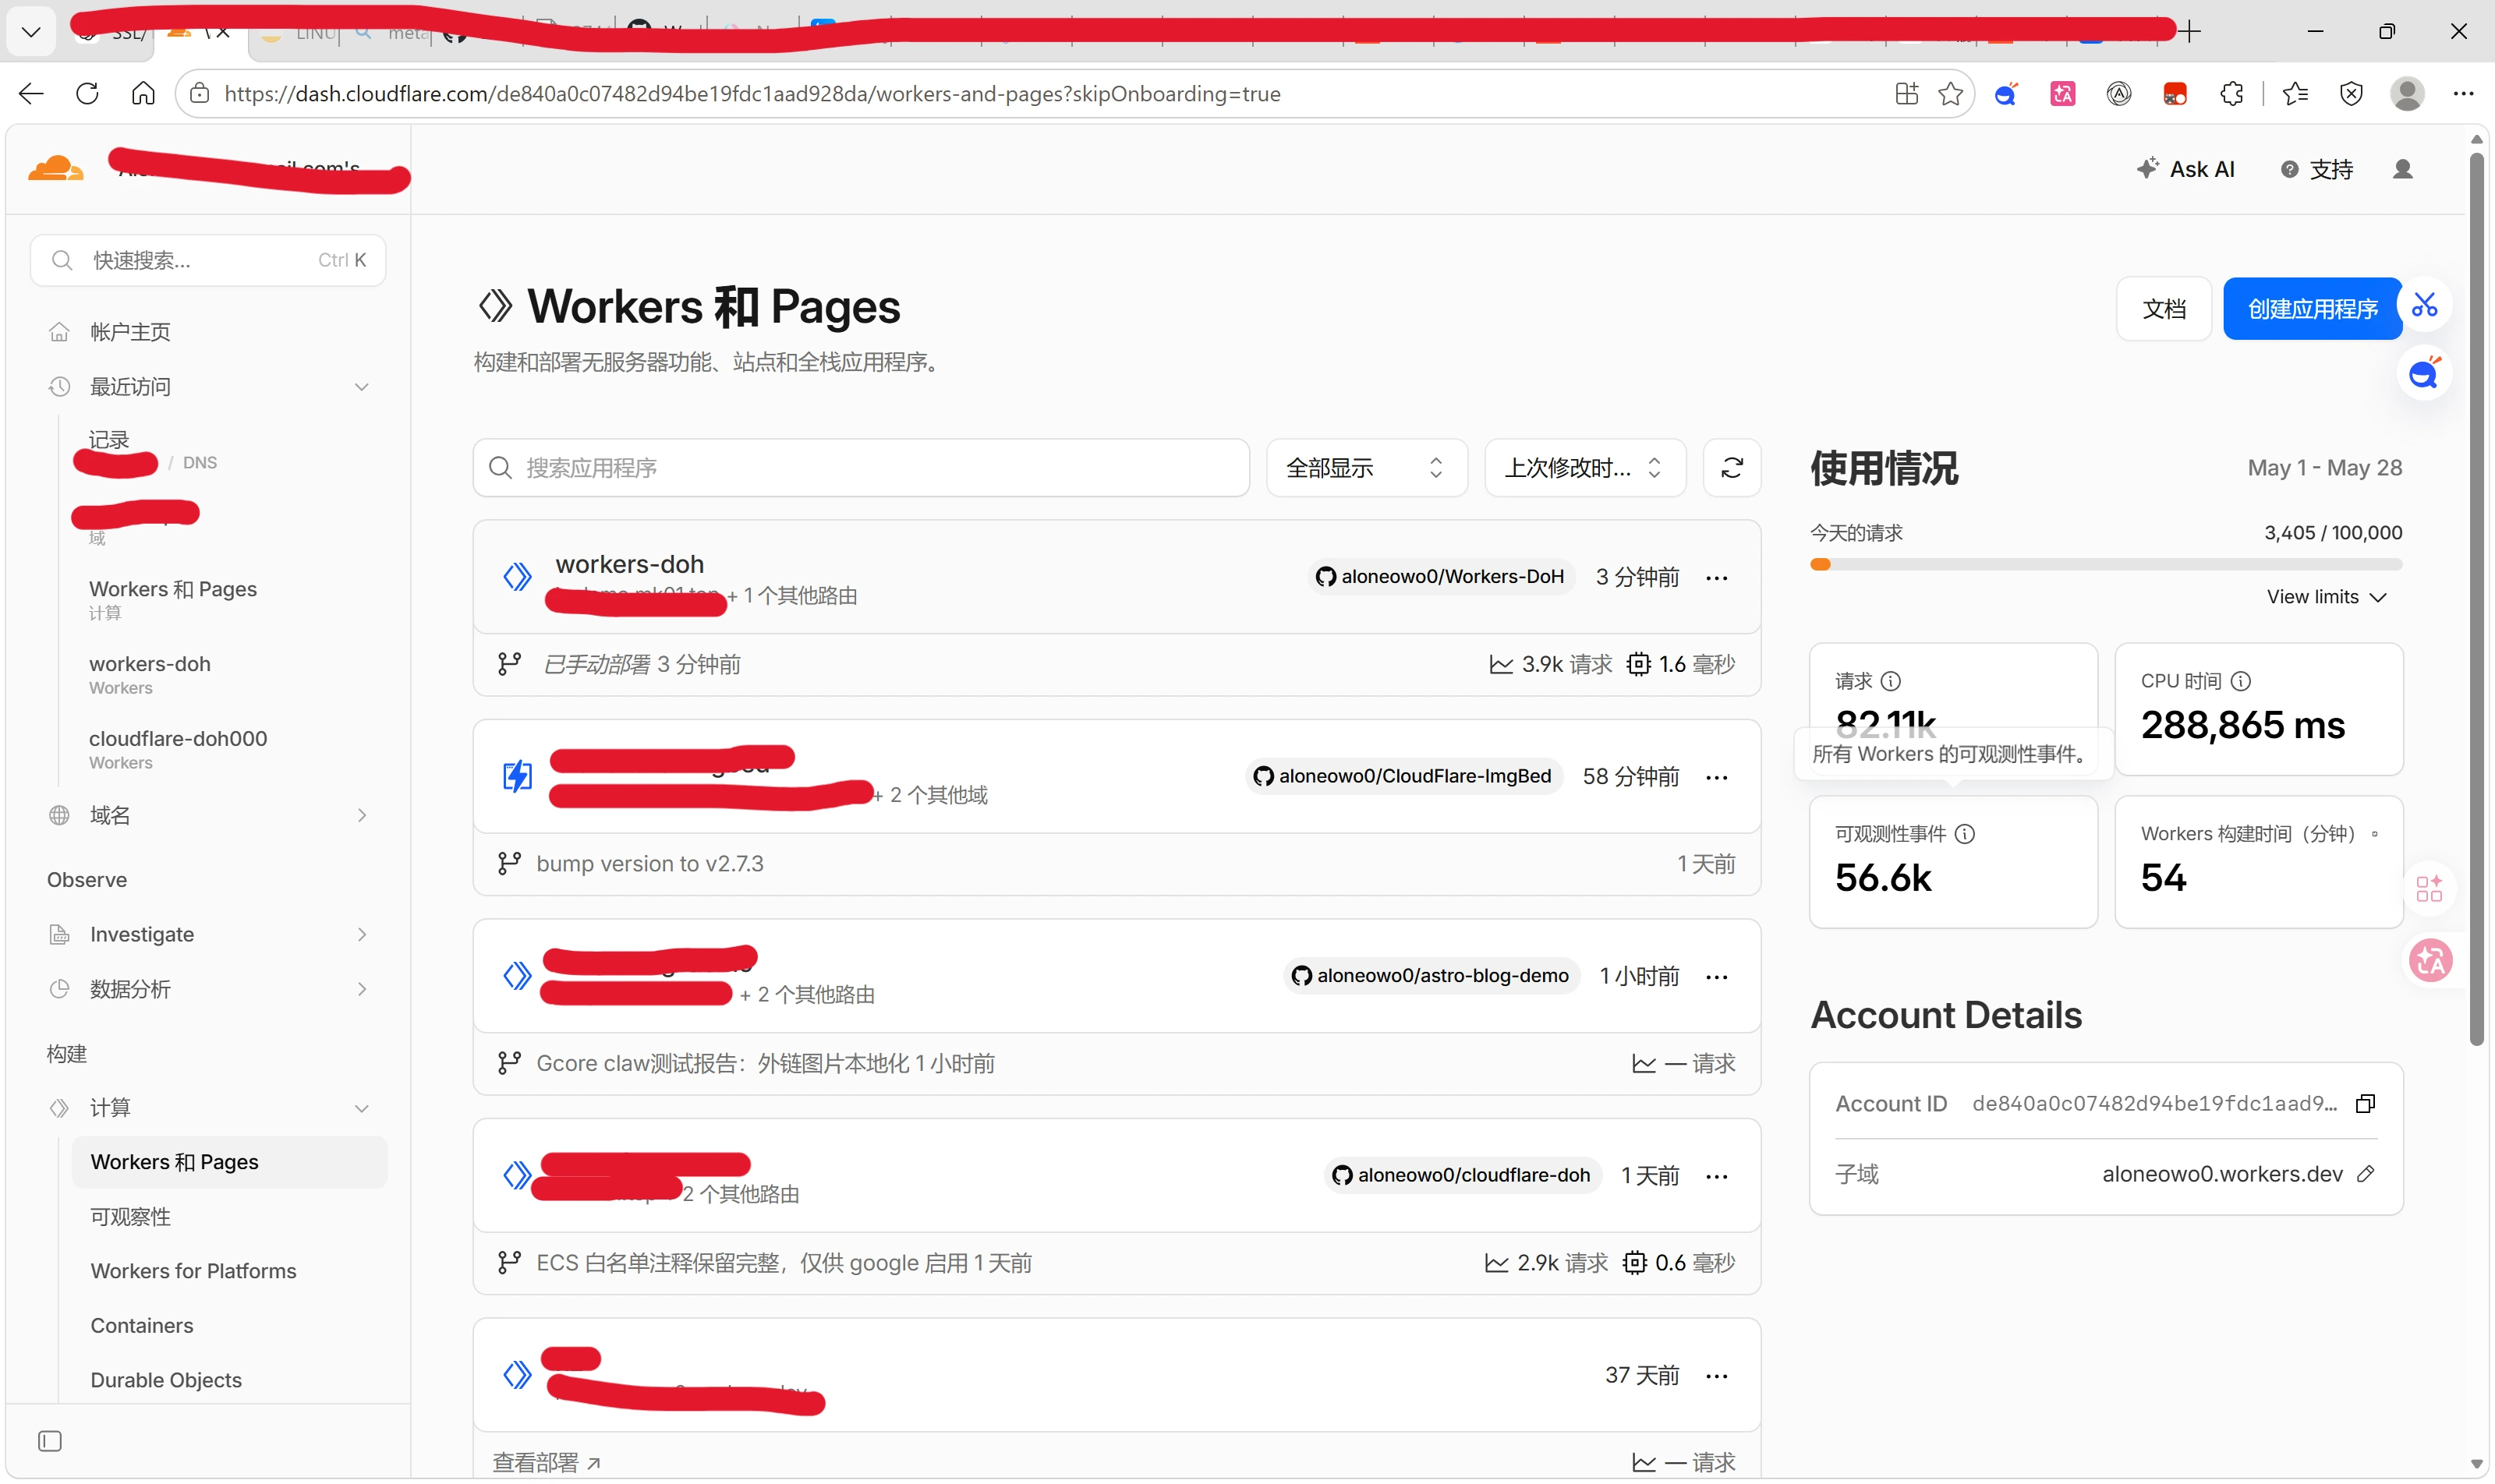2495x1484 pixels.
Task: Focus the 快速搜索 box
Action: pos(208,260)
